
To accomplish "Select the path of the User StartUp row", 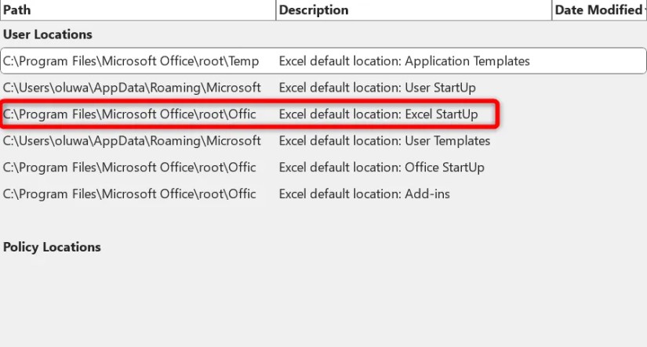I will pos(132,88).
